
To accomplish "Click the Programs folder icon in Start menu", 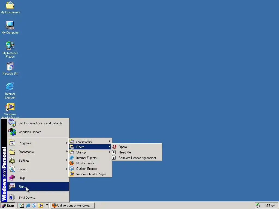I will point(12,143).
